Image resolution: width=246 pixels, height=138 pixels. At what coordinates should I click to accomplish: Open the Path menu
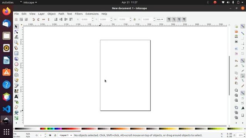(x=61, y=14)
